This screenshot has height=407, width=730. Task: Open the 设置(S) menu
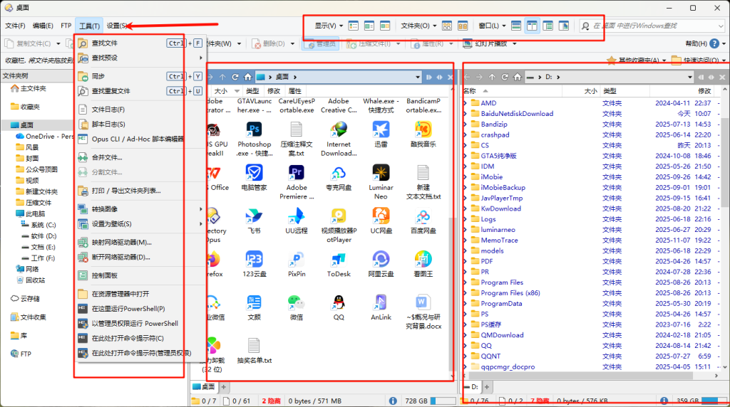(118, 26)
